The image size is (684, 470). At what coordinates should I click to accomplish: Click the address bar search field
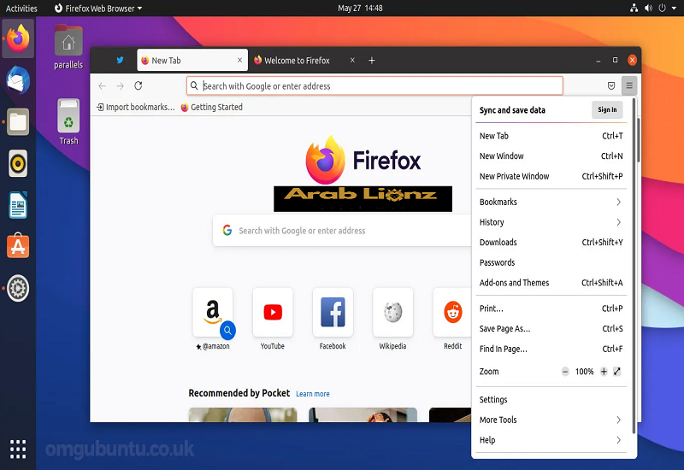(374, 86)
